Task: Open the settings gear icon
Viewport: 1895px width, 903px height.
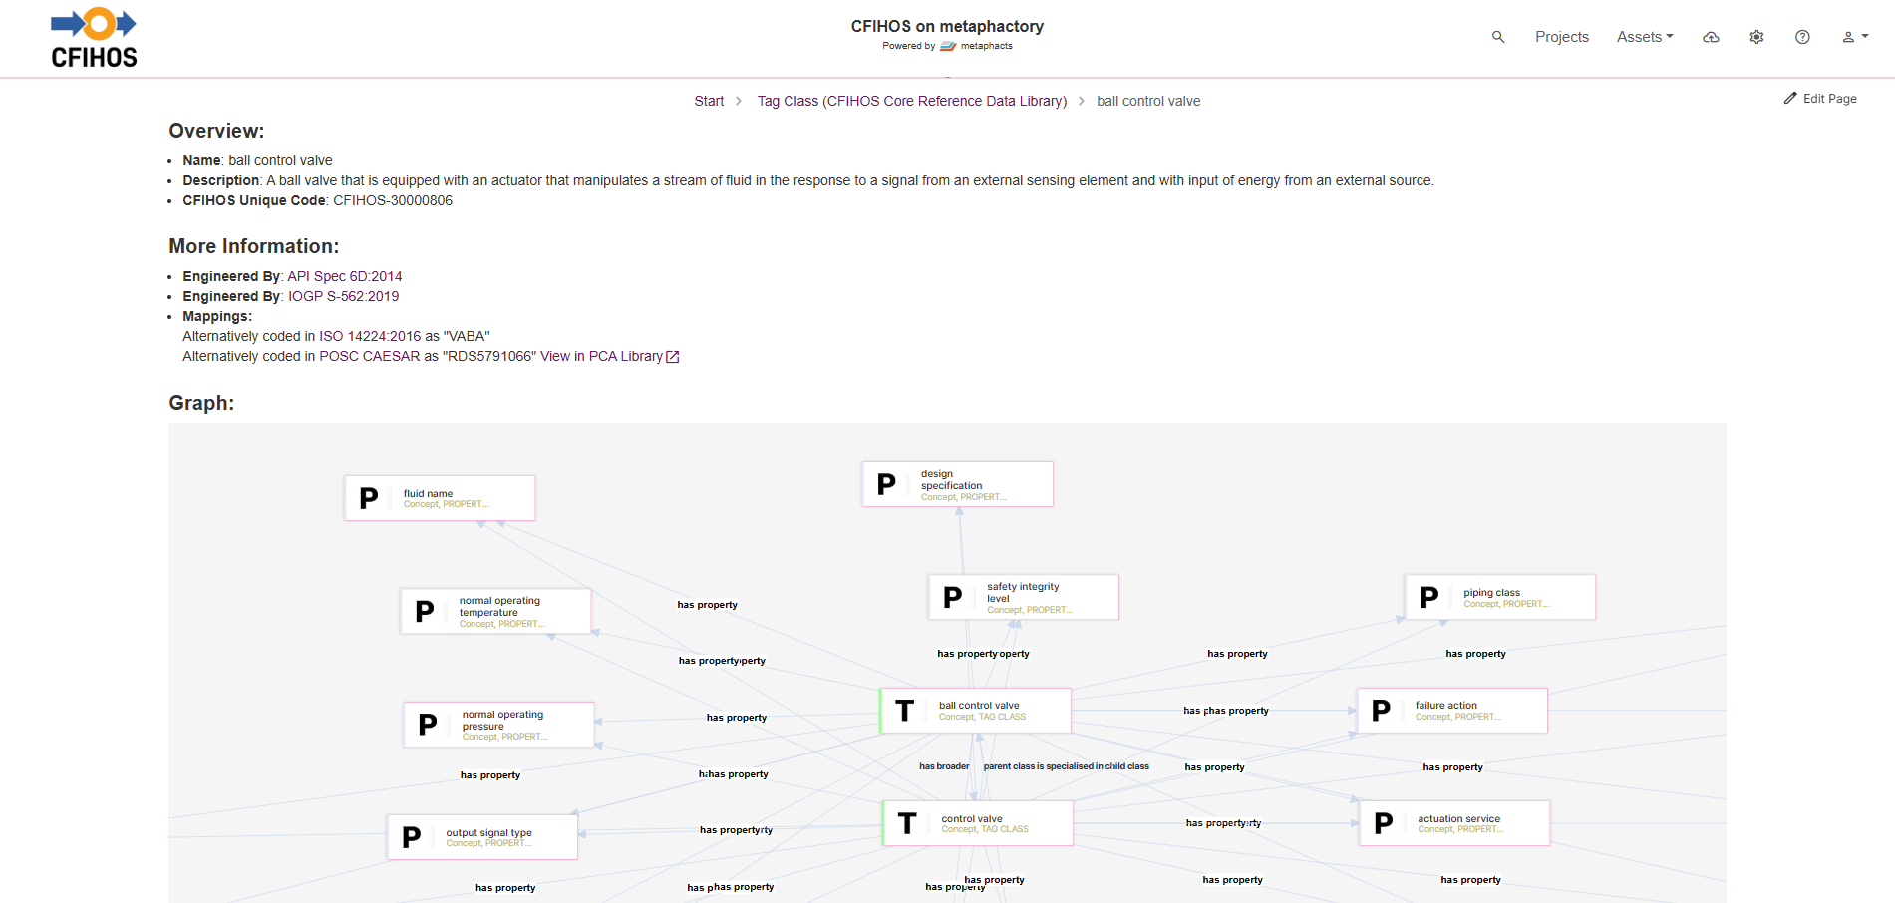Action: point(1756,37)
